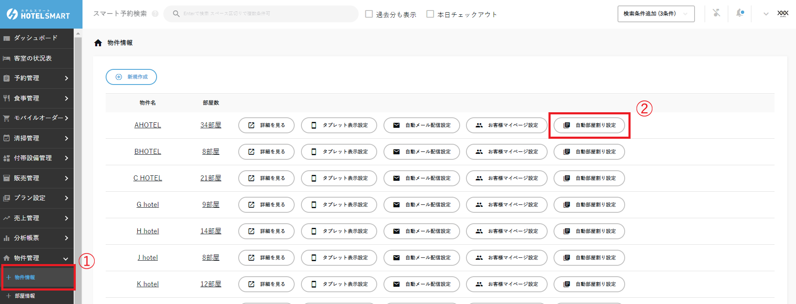
Task: Open the AHOTEL property link
Action: (x=147, y=125)
